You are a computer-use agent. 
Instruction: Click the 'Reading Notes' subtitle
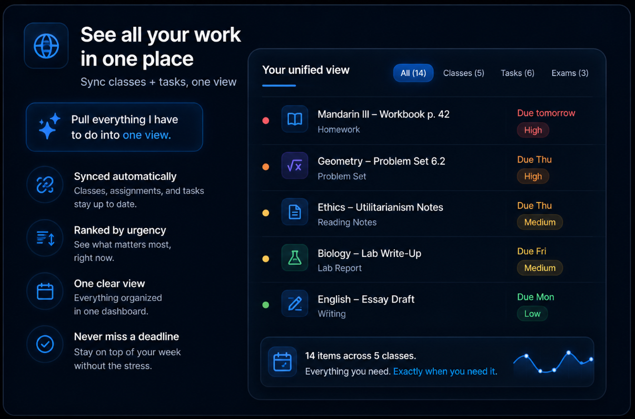347,222
